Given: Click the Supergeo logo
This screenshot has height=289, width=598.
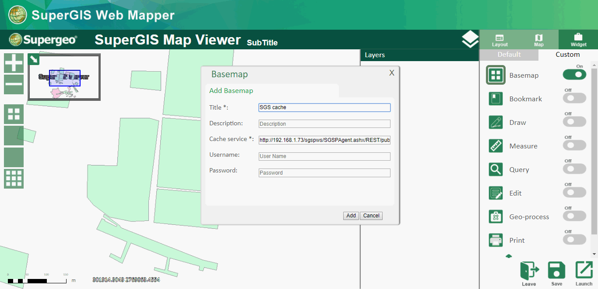Looking at the screenshot, I should (x=43, y=40).
